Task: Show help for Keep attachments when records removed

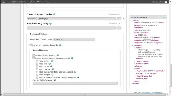Action: 78,78
